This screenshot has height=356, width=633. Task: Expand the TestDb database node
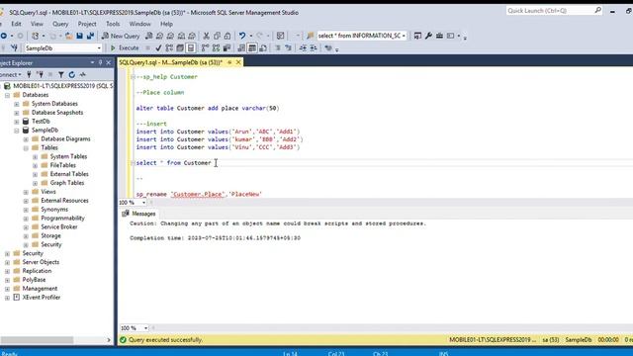pyautogui.click(x=17, y=121)
